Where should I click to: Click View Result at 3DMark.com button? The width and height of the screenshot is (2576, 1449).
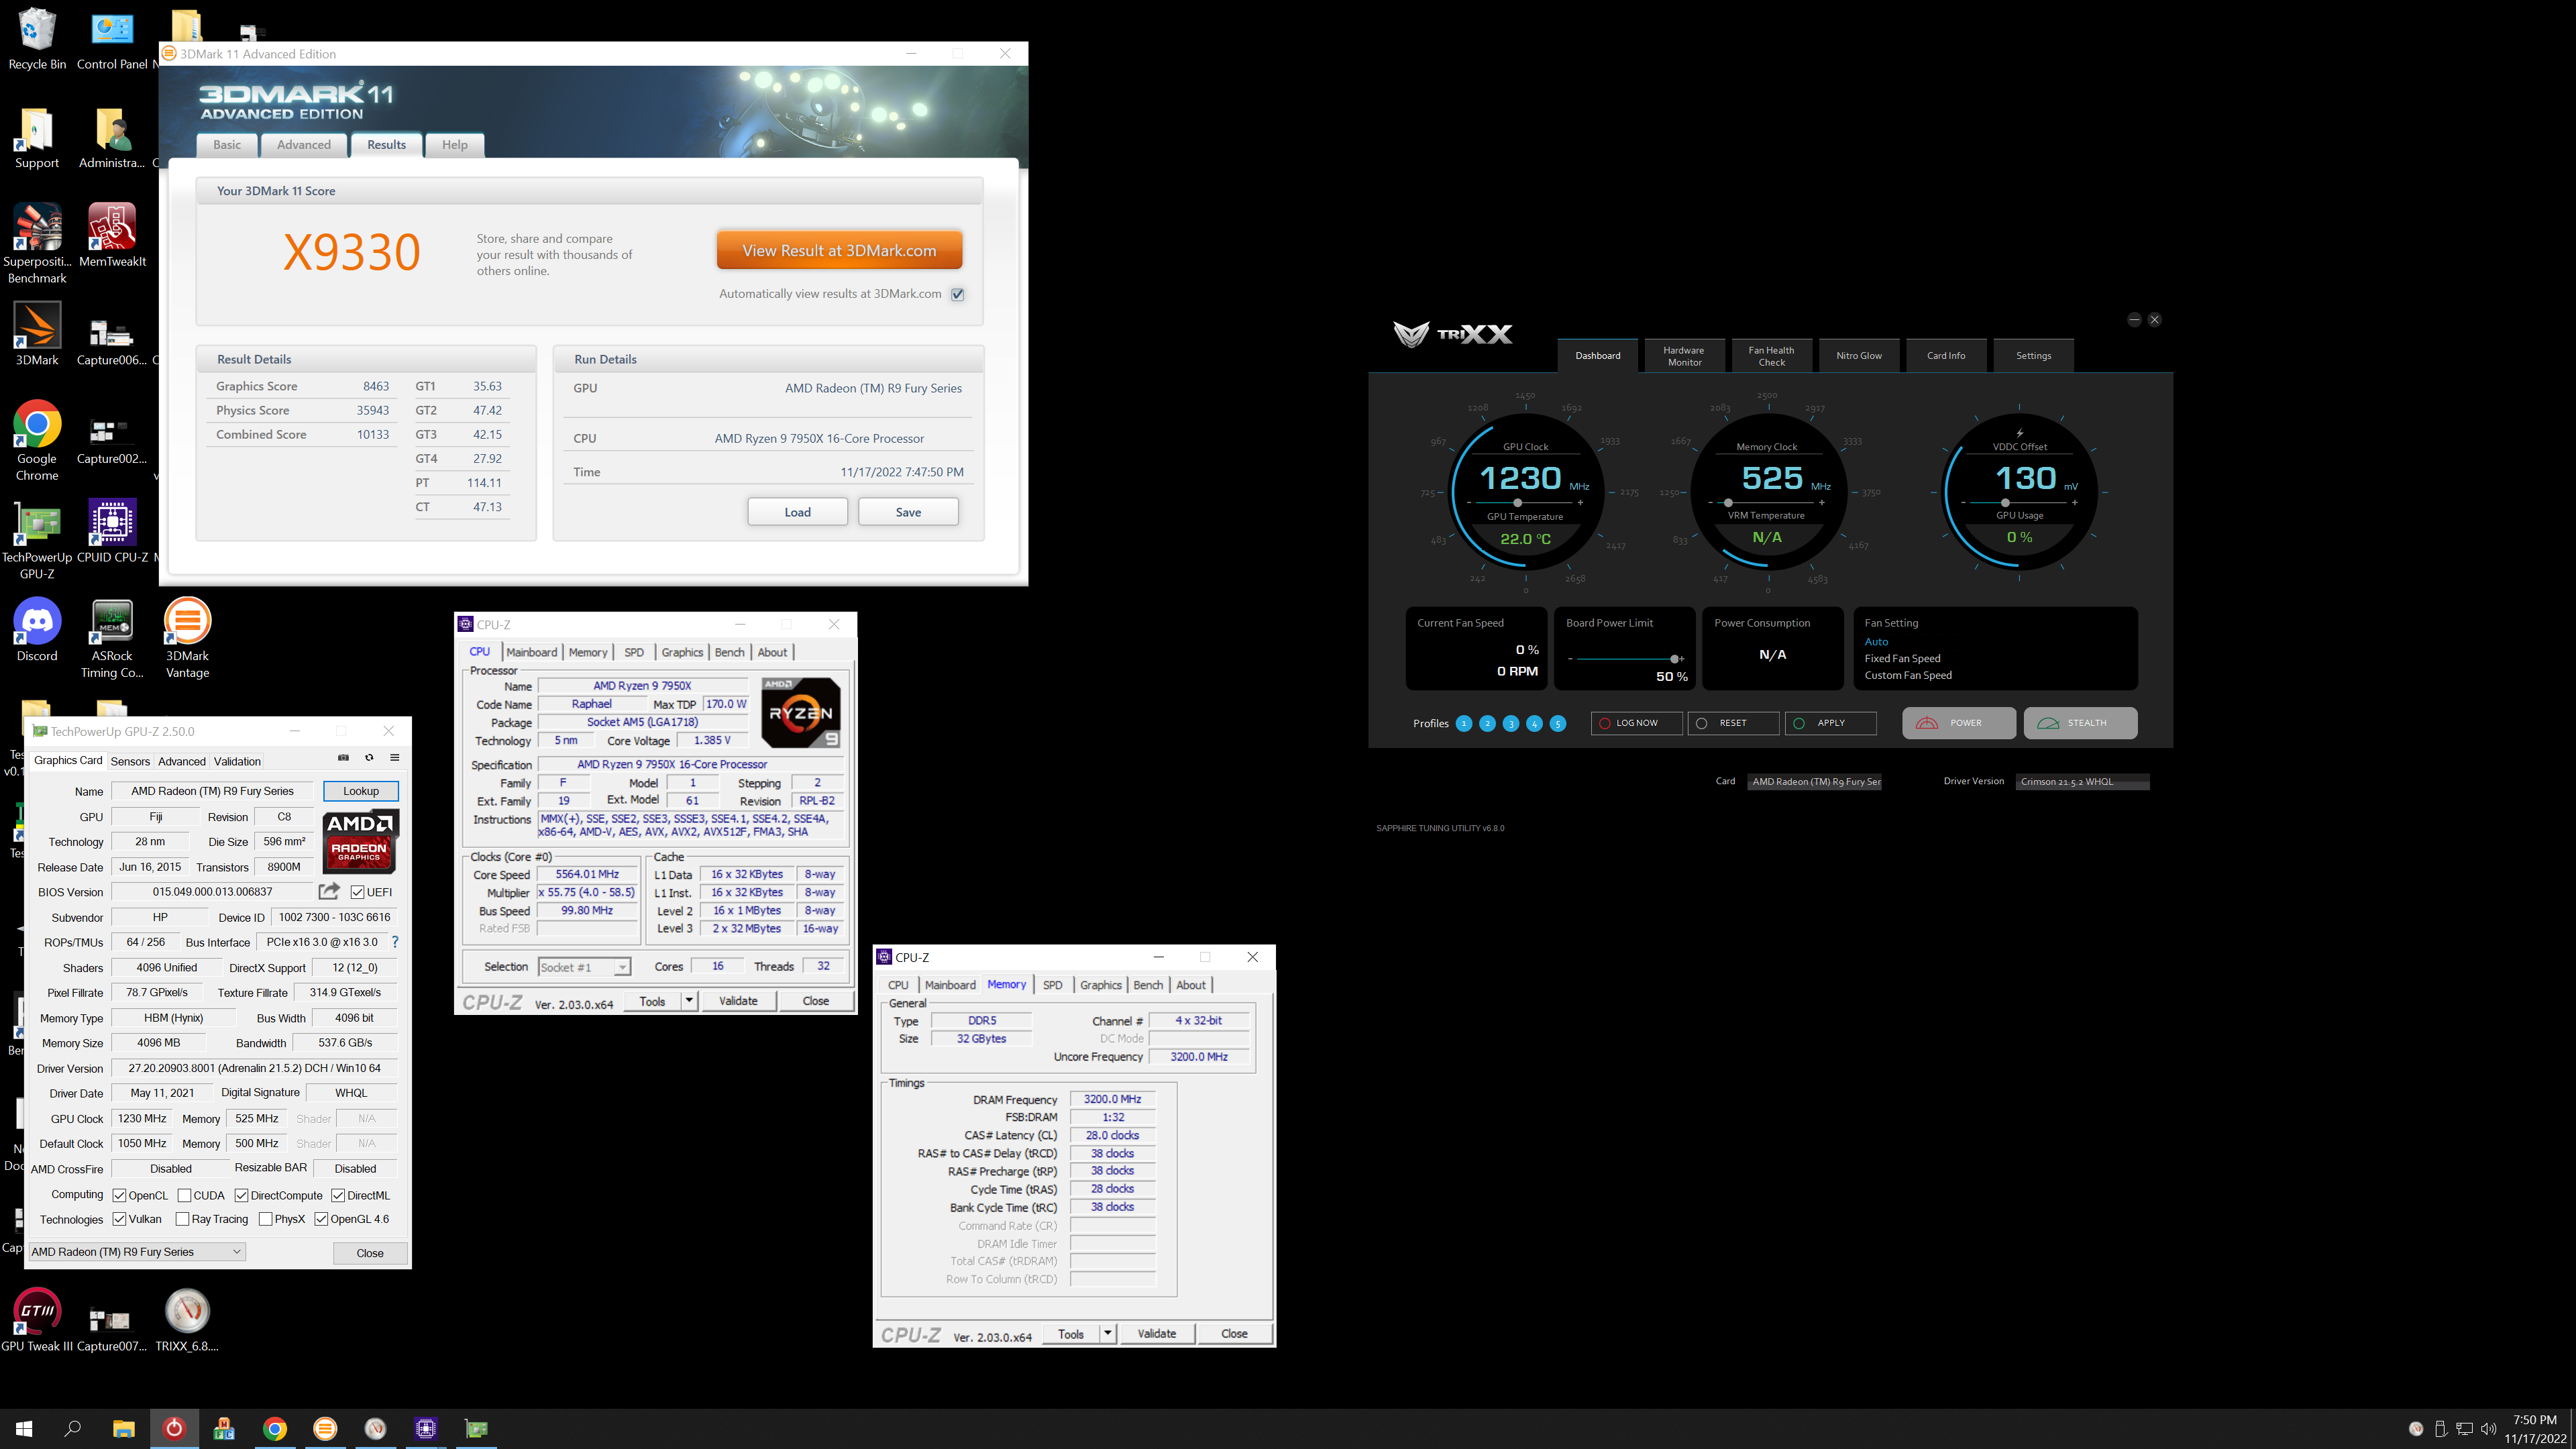pyautogui.click(x=839, y=250)
